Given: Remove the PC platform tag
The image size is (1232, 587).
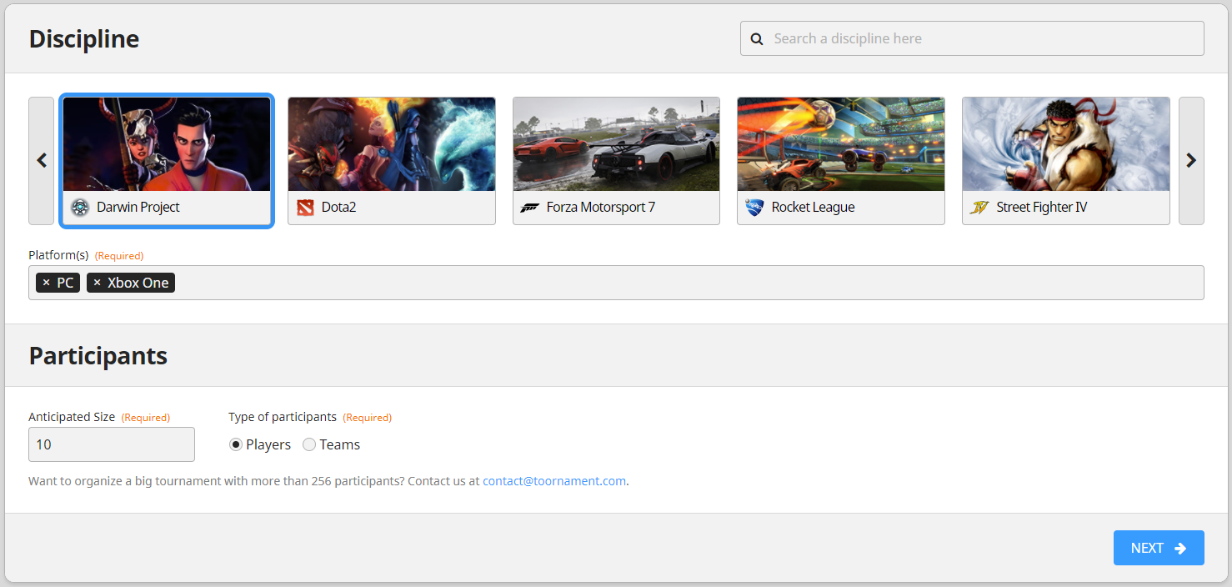Looking at the screenshot, I should pos(46,283).
